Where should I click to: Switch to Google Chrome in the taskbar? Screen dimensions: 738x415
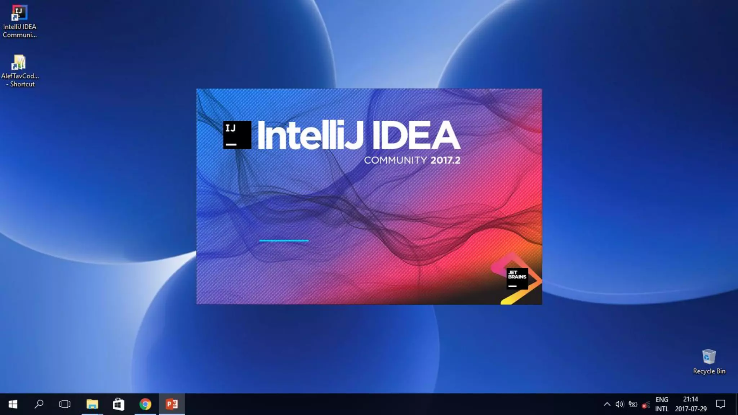(x=145, y=404)
